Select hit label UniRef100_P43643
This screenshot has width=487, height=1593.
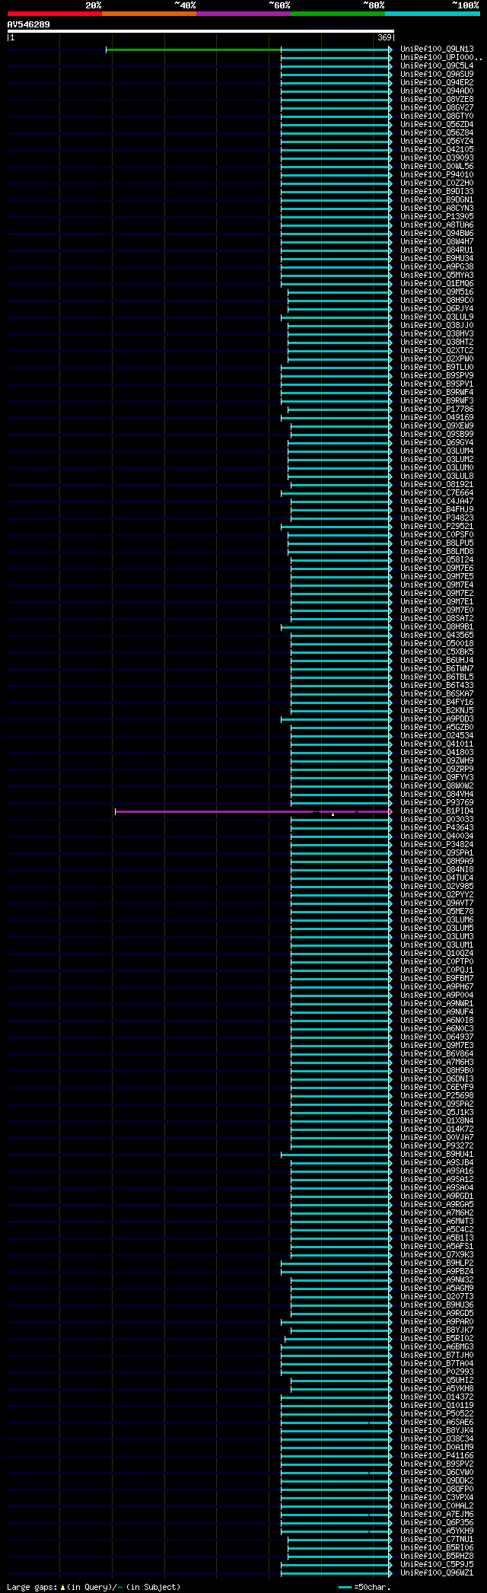pyautogui.click(x=437, y=828)
